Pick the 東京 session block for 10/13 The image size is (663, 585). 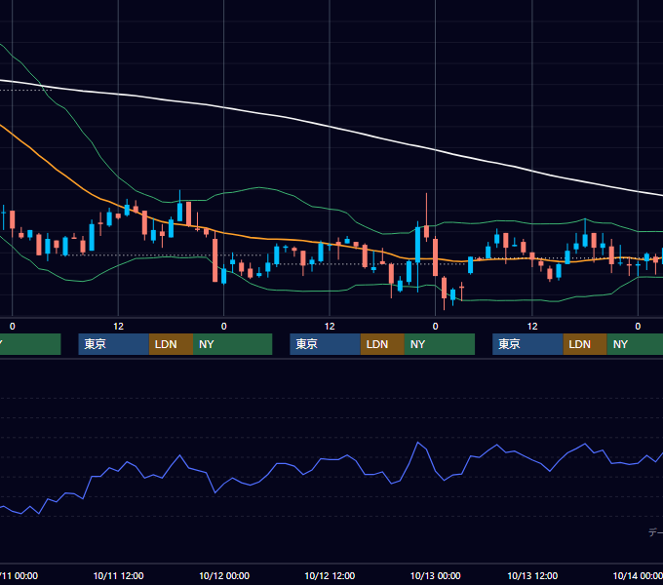527,344
